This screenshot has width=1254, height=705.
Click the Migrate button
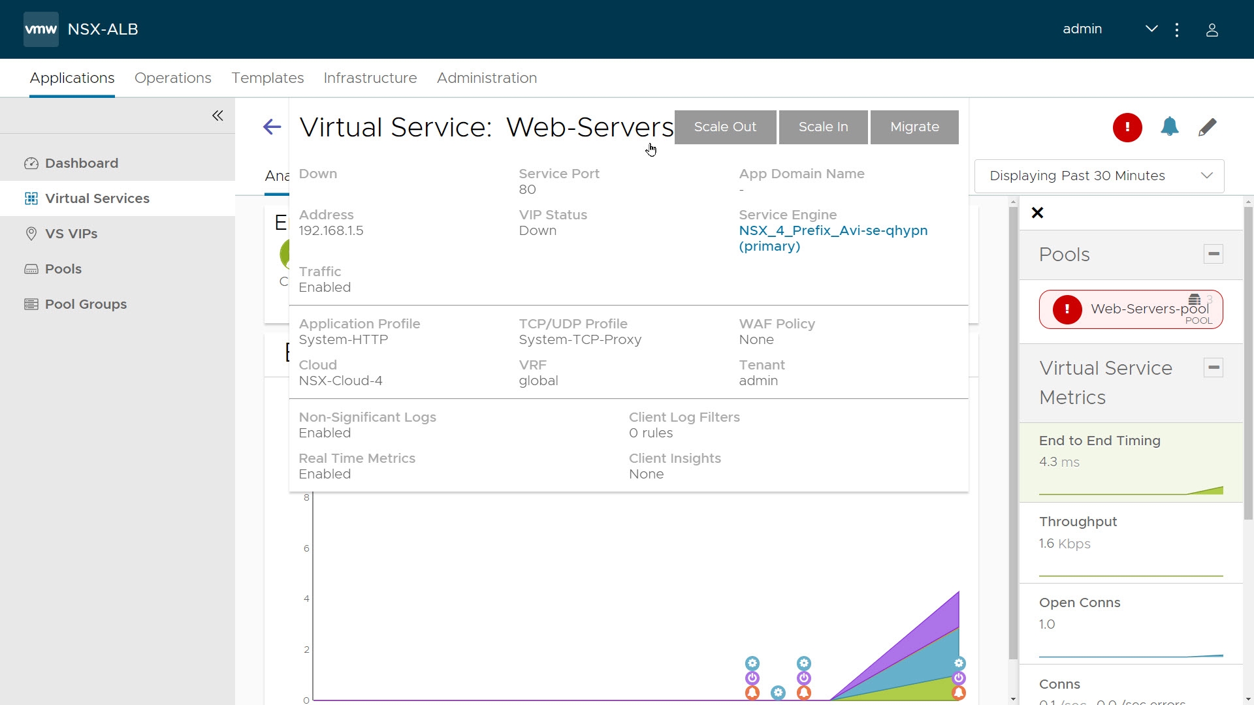coord(914,127)
